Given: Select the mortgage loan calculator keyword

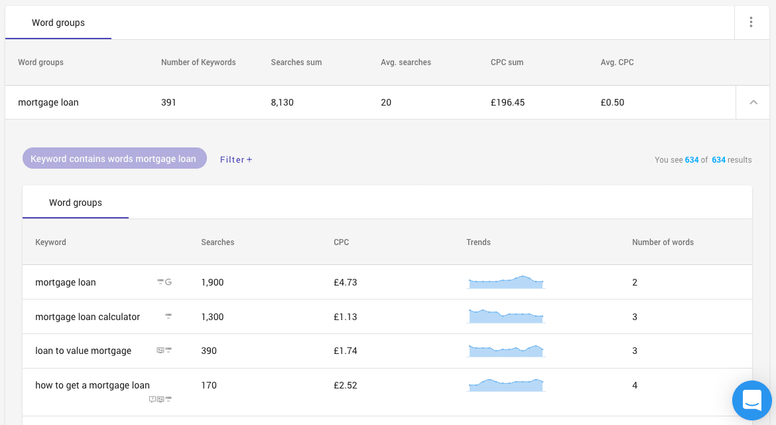Looking at the screenshot, I should point(88,317).
